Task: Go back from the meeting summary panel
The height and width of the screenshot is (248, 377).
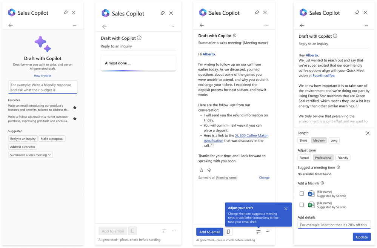Action: [202, 25]
